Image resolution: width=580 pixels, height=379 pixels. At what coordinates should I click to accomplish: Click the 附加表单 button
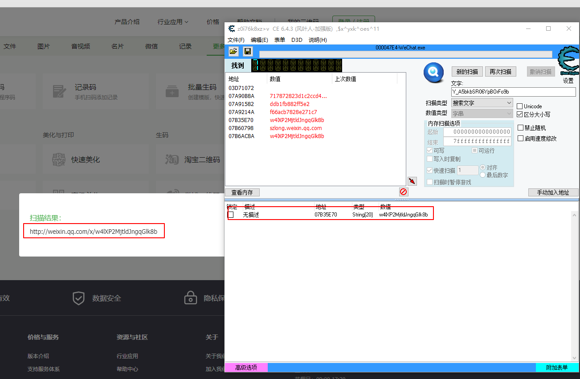(x=557, y=367)
